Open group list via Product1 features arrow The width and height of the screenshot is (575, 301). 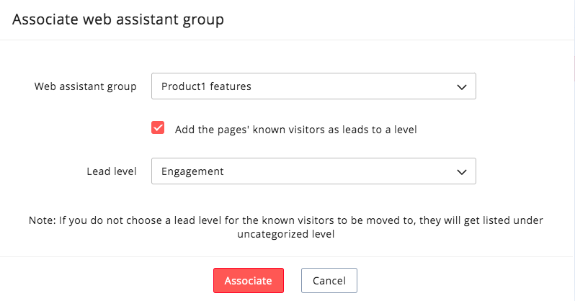pos(462,87)
